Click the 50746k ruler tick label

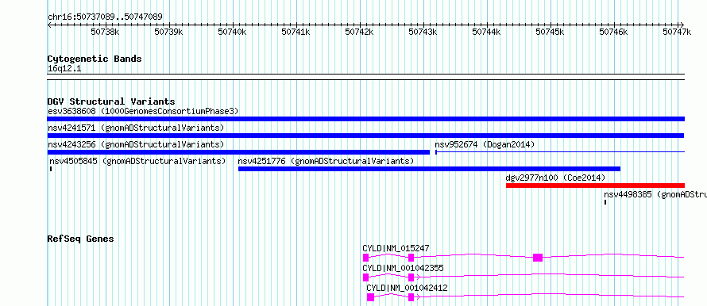tap(614, 32)
